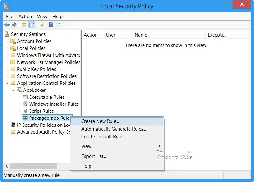Click the Export List toolbar icon
This screenshot has height=182, width=254.
point(41,25)
